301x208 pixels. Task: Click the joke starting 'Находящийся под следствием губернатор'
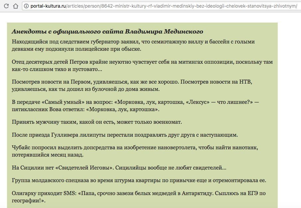pyautogui.click(x=133, y=45)
